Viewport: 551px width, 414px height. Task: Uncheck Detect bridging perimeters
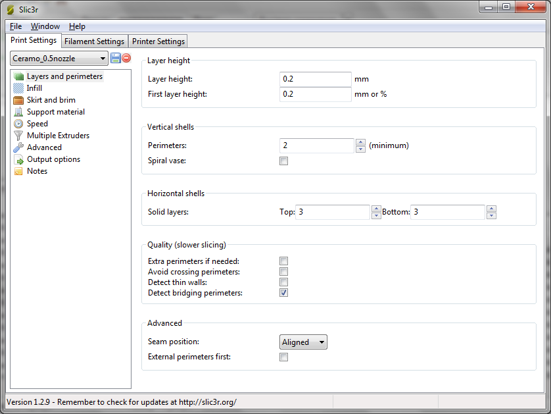(283, 293)
